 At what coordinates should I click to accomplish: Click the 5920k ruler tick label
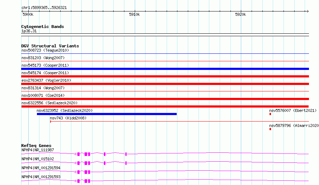[241, 14]
